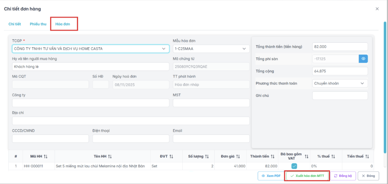Sort table by Tên HH column
This screenshot has height=184, width=388.
point(110,157)
